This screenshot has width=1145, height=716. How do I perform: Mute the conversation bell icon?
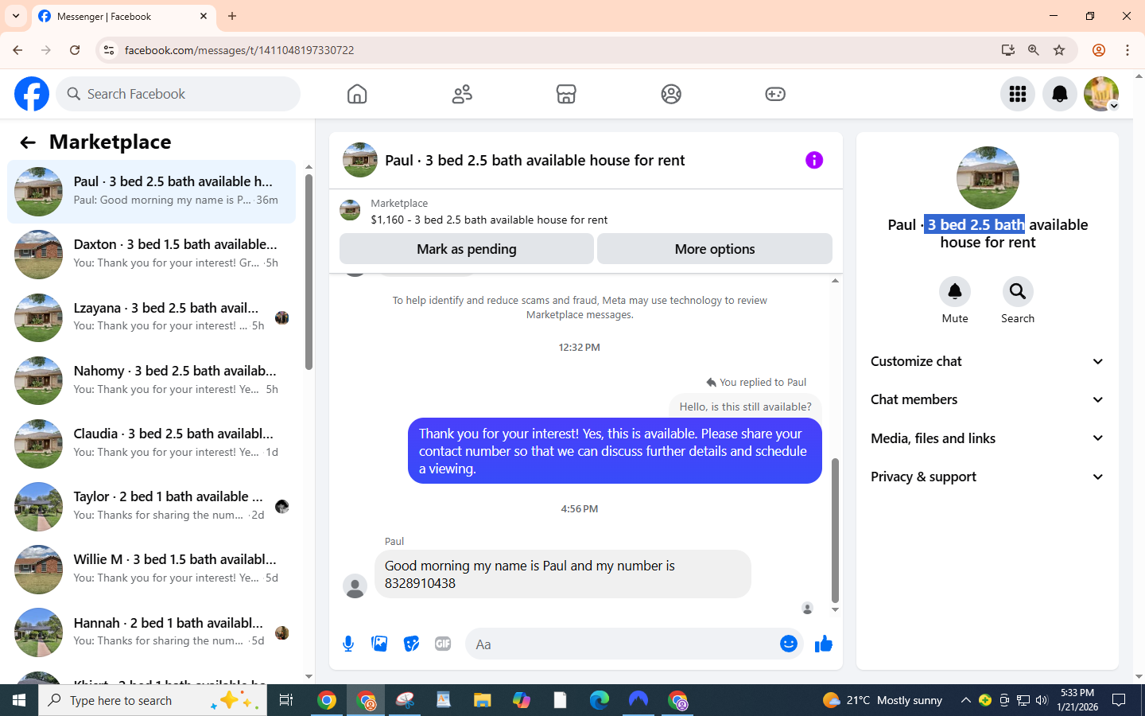(955, 291)
